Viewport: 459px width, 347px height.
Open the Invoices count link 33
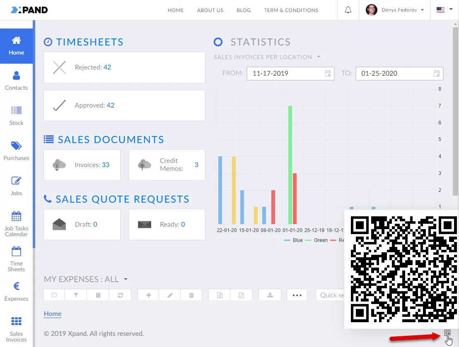106,165
